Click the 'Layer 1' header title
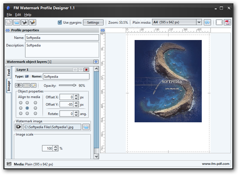Image resolution: width=239 pixels, height=175 pixels. pos(22,70)
